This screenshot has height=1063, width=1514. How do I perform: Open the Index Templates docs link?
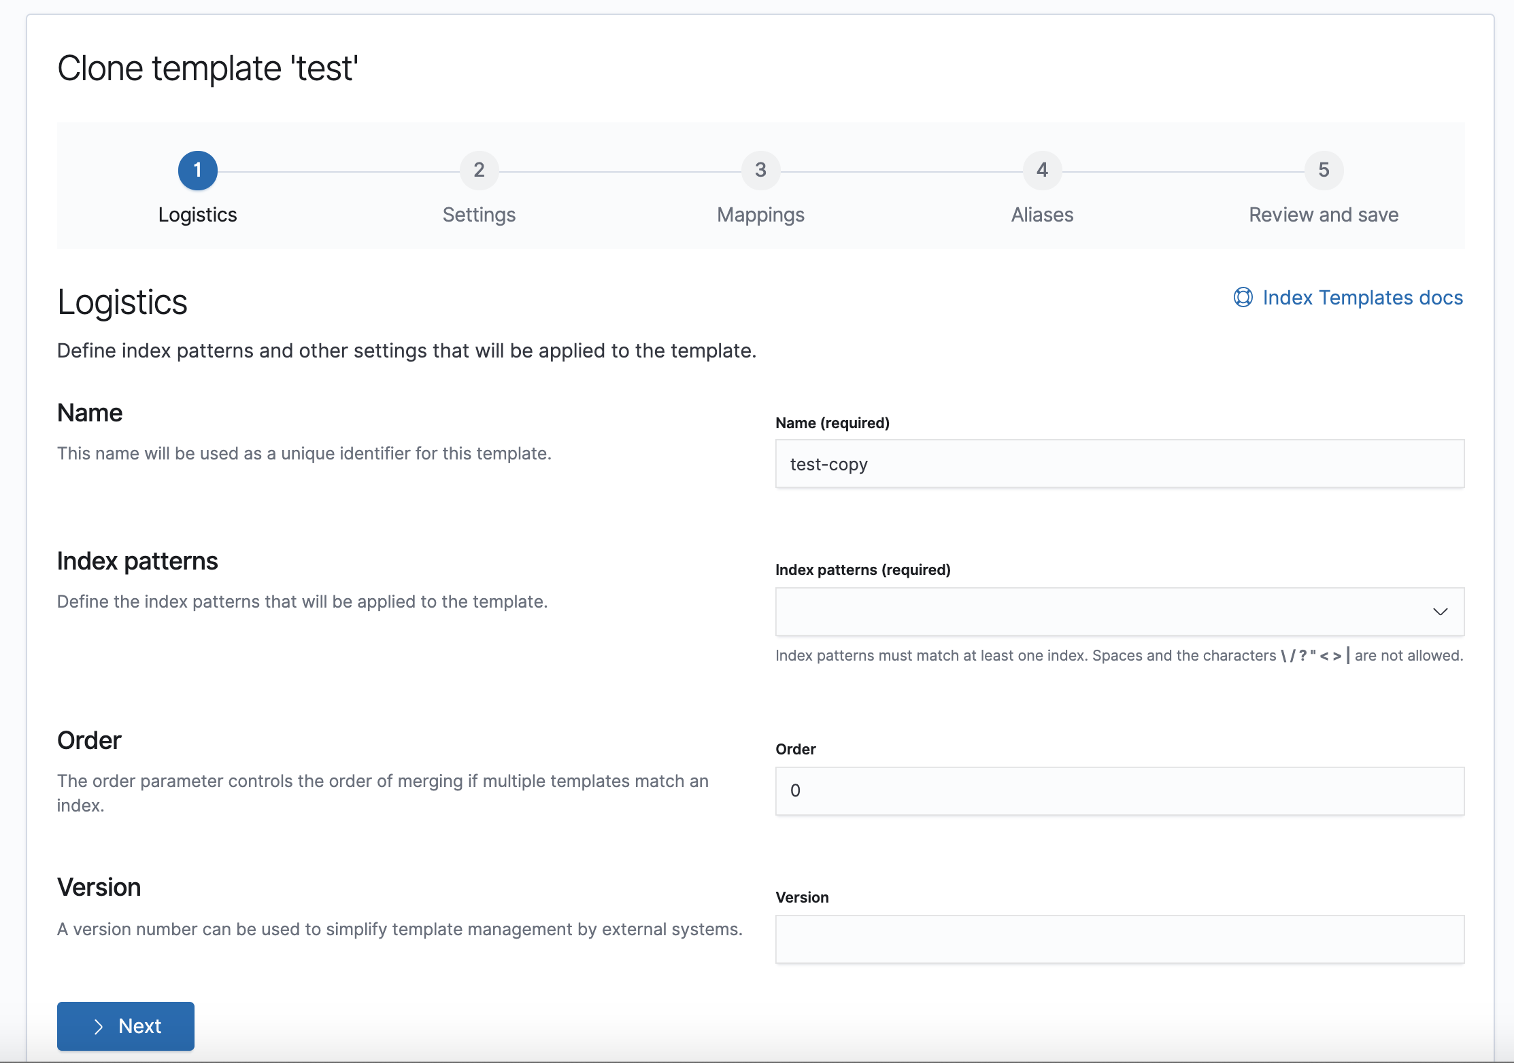[x=1362, y=298]
